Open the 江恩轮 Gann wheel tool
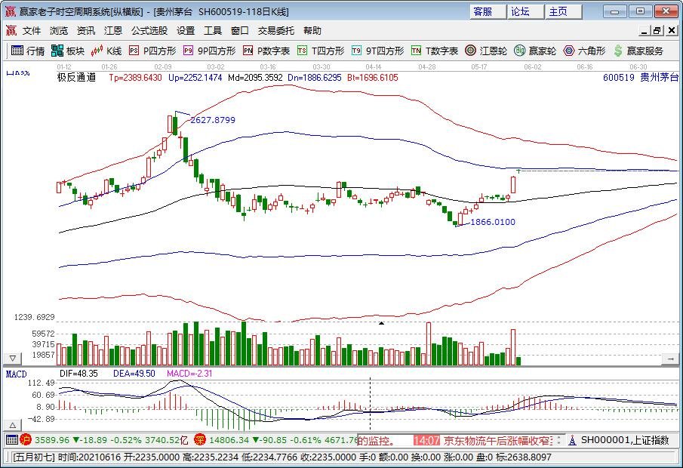 [486, 51]
